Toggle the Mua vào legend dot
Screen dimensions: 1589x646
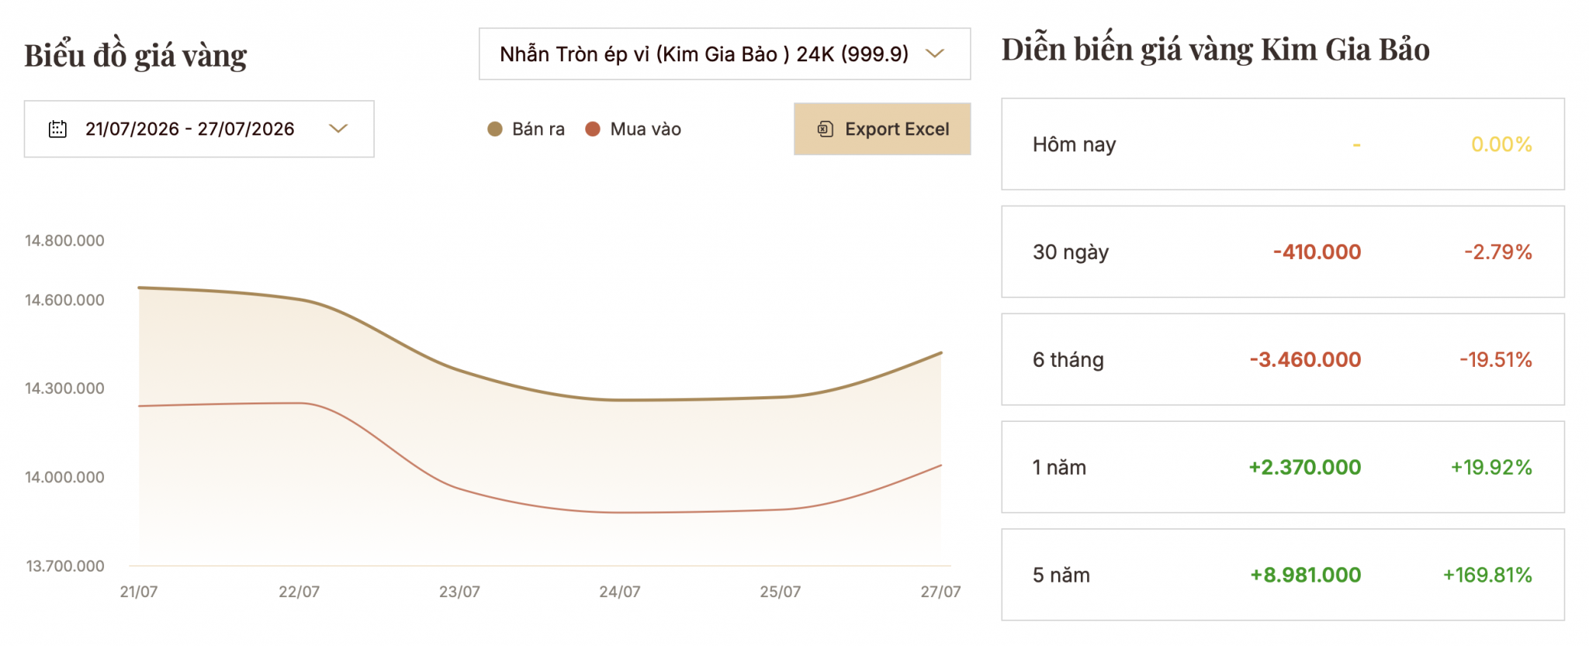click(x=593, y=129)
